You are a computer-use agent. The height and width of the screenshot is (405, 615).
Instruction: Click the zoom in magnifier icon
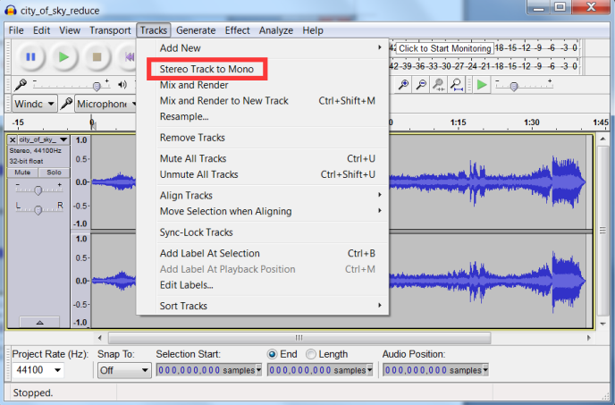click(x=404, y=85)
